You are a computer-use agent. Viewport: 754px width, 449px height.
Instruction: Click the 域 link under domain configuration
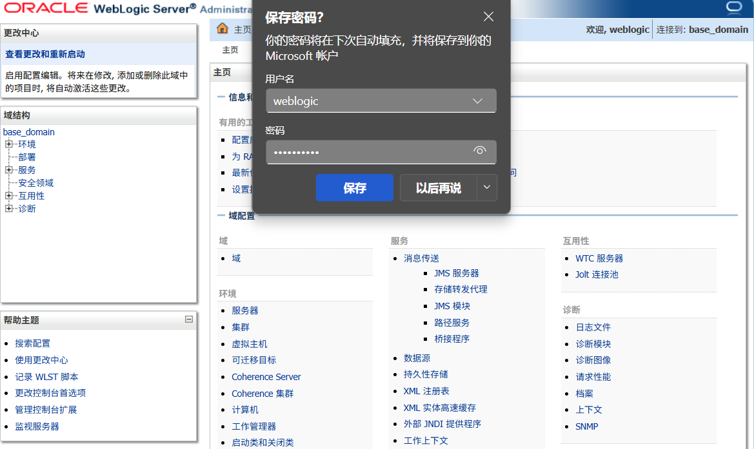[x=236, y=258]
